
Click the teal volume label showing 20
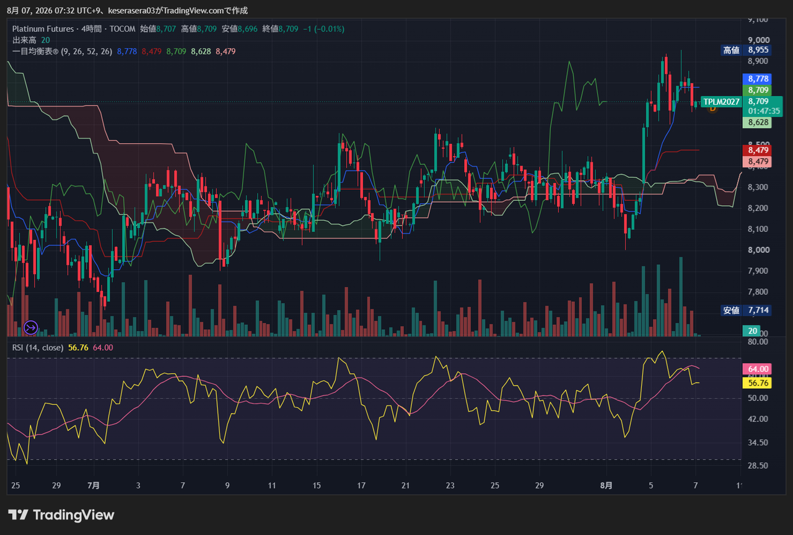click(752, 330)
